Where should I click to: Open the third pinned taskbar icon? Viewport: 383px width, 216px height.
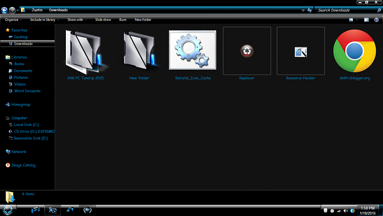[x=70, y=210]
